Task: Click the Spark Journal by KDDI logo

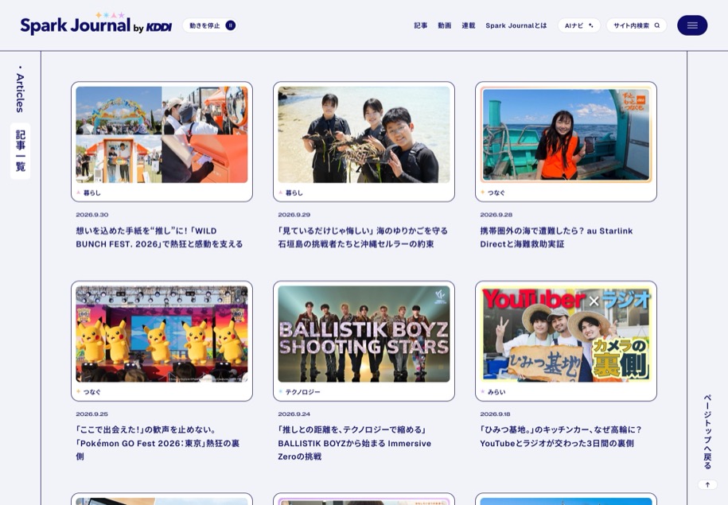Action: [x=96, y=24]
